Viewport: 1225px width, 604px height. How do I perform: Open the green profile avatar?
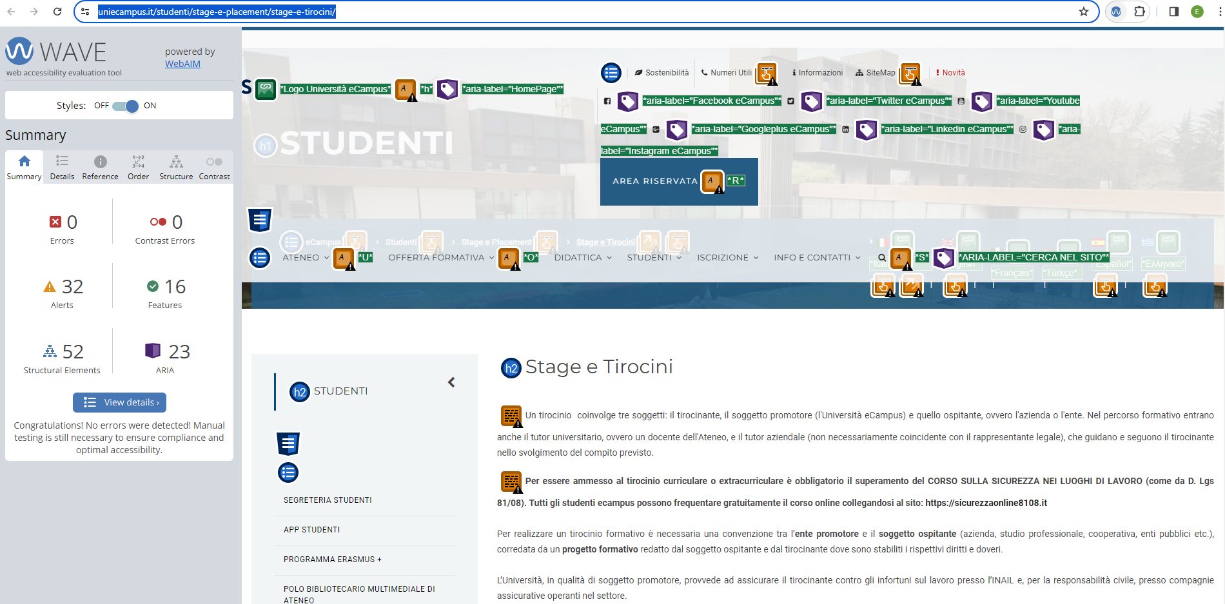coord(1197,12)
